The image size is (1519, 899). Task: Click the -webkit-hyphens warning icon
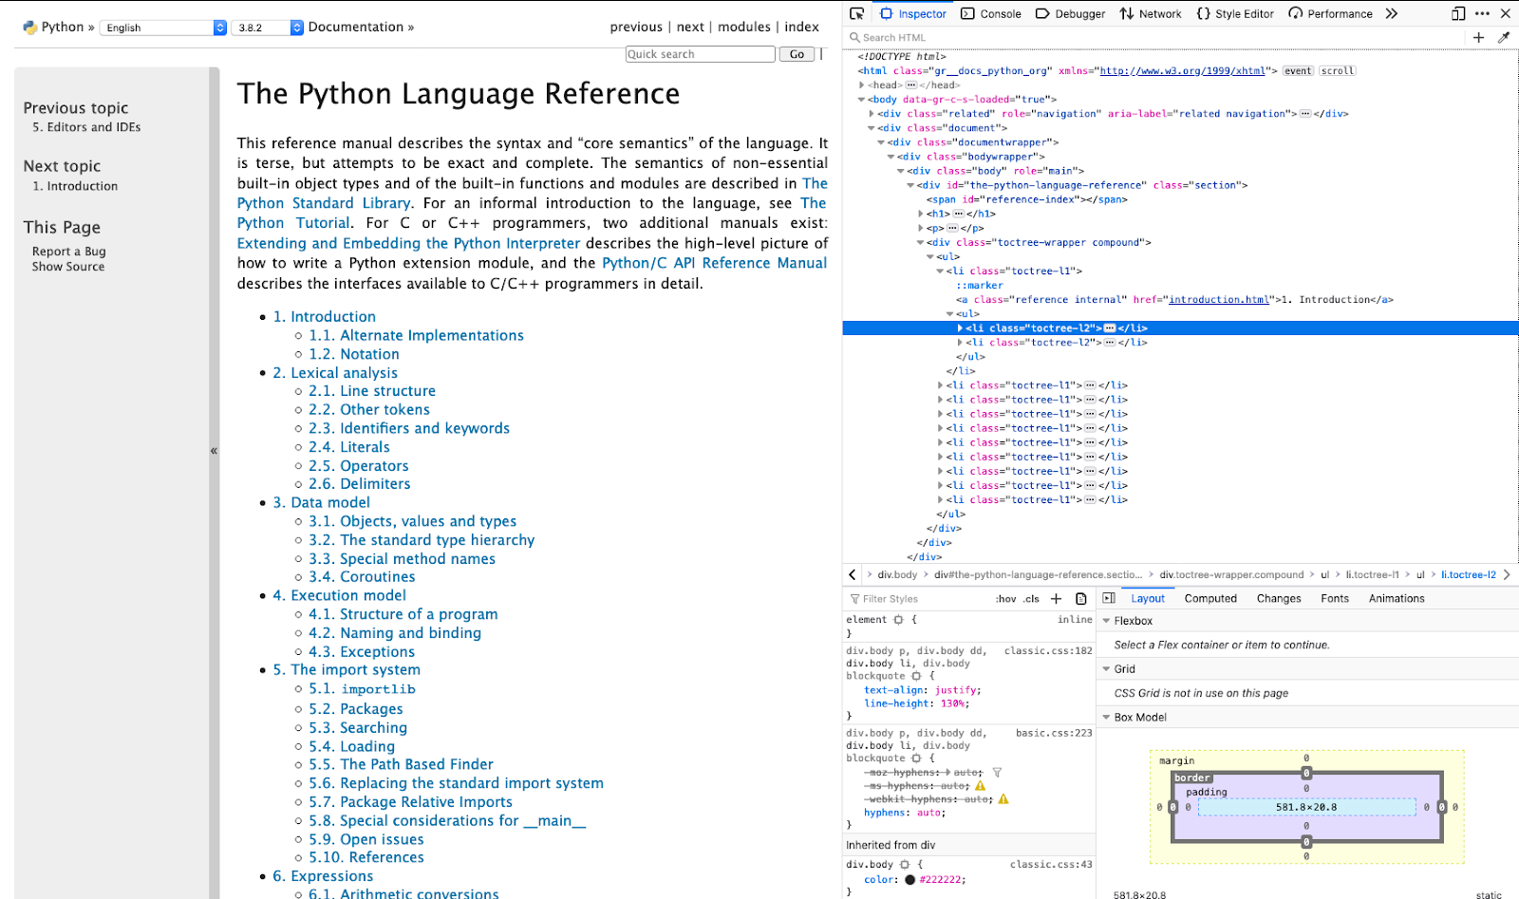pyautogui.click(x=1003, y=799)
